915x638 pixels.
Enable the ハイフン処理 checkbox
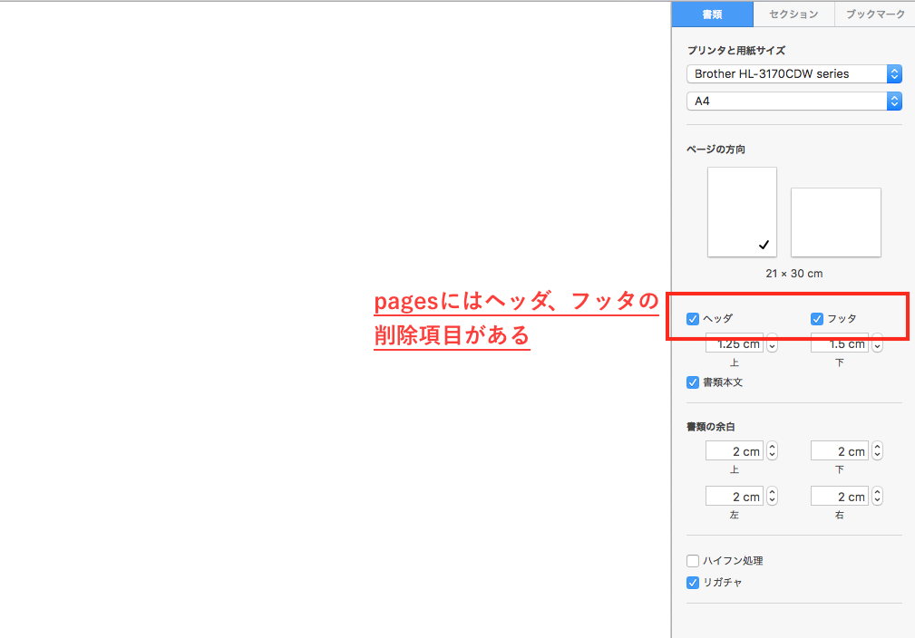693,561
